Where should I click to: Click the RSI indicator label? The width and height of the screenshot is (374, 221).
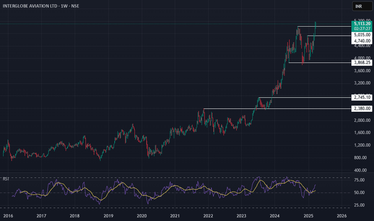coord(6,179)
